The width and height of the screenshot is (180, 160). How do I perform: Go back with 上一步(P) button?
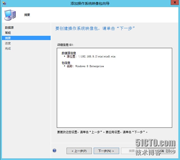pos(79,151)
